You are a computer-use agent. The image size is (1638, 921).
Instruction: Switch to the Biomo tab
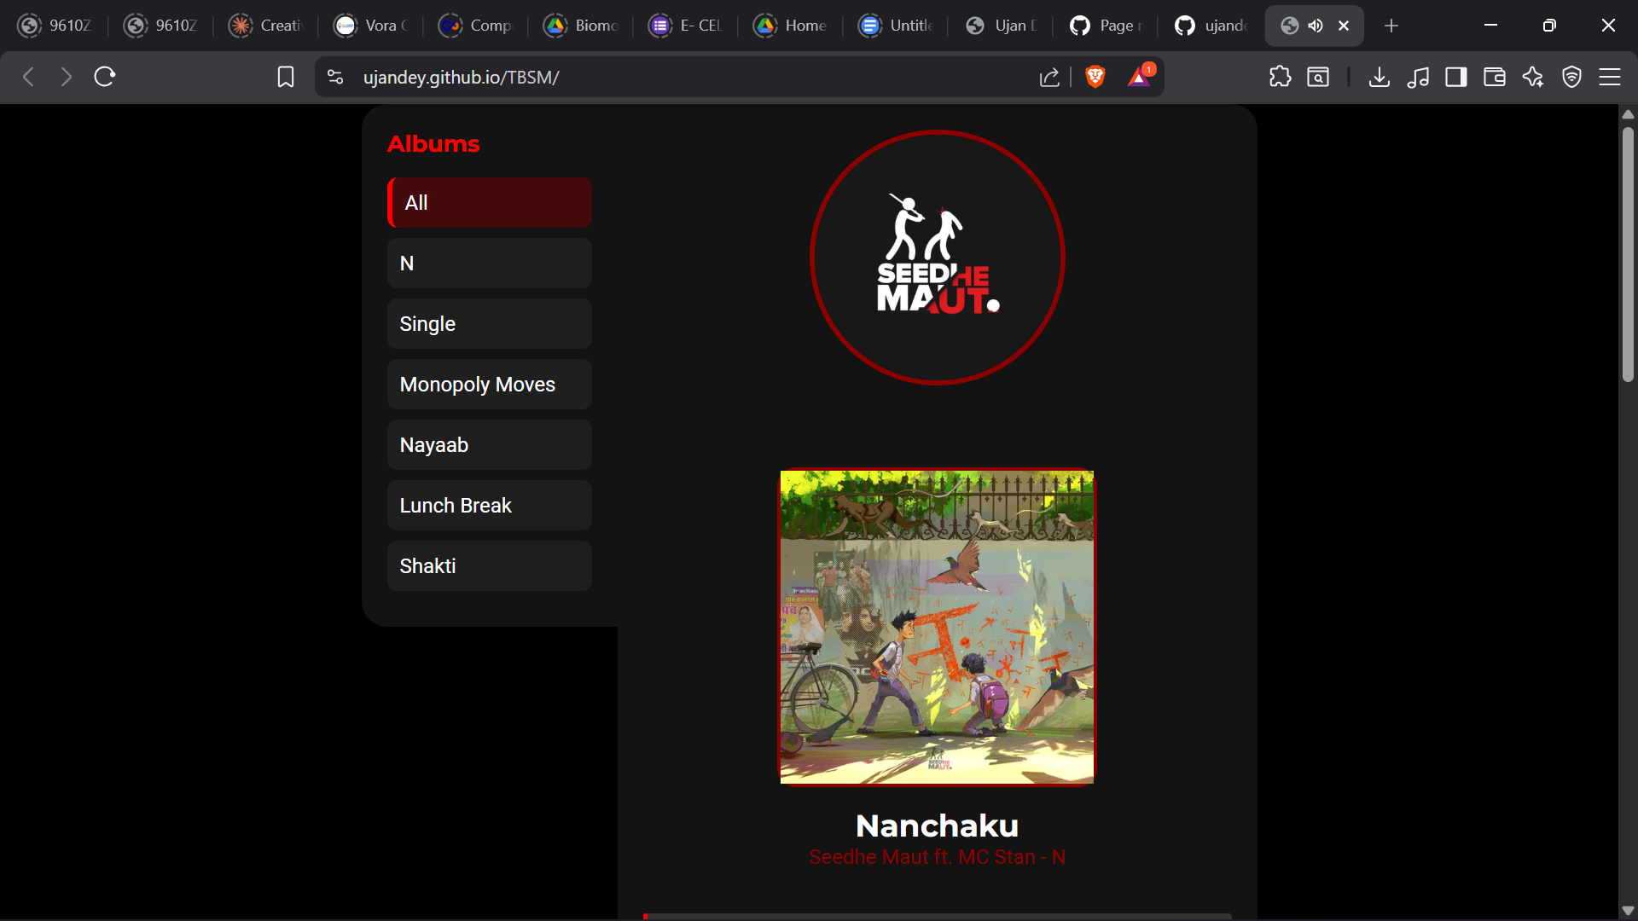tap(581, 26)
